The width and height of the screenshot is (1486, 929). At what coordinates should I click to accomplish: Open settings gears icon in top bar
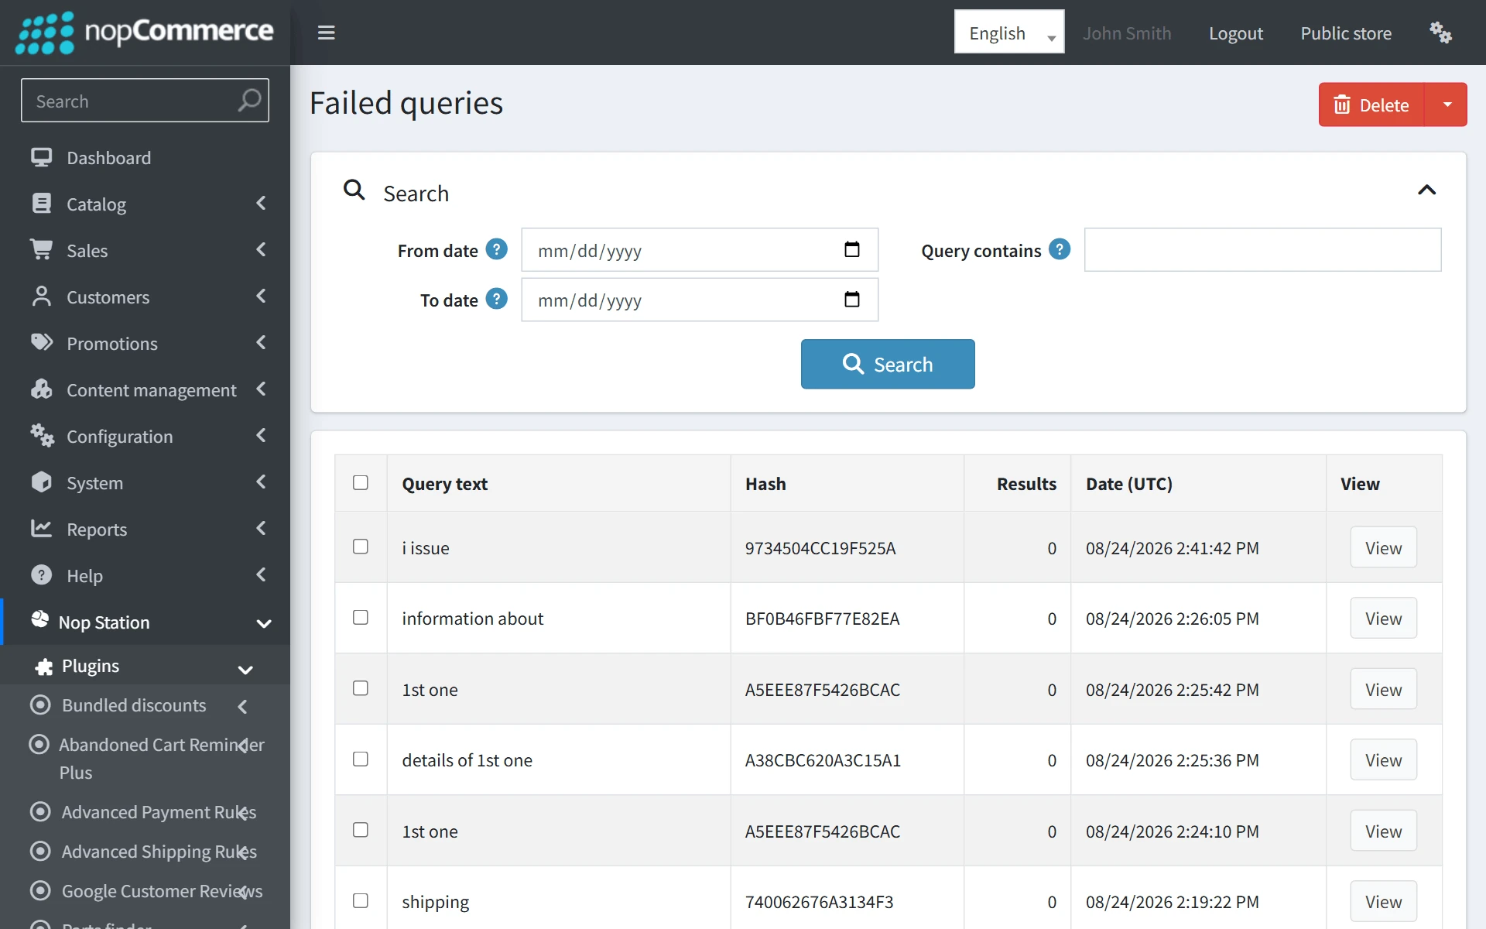(x=1440, y=33)
